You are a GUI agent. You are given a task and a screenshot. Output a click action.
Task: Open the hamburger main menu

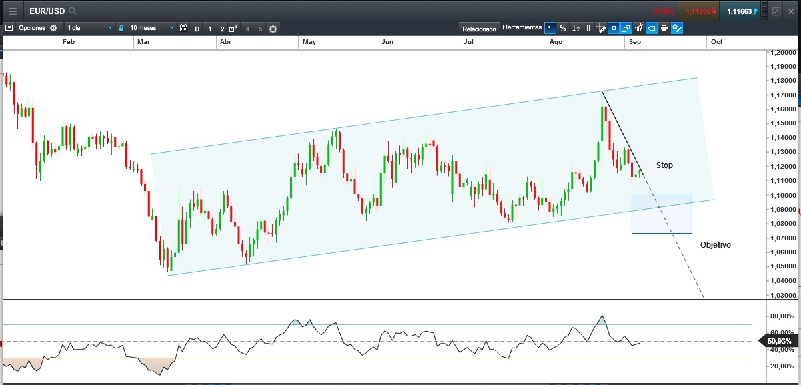(12, 11)
